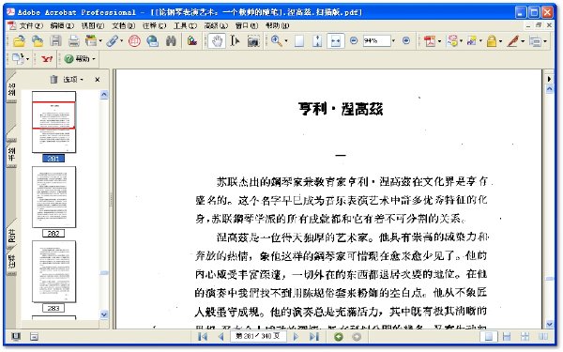Click the Save floppy disk icon

(x=55, y=41)
